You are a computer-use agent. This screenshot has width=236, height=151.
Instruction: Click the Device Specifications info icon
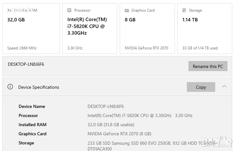coord(10,87)
